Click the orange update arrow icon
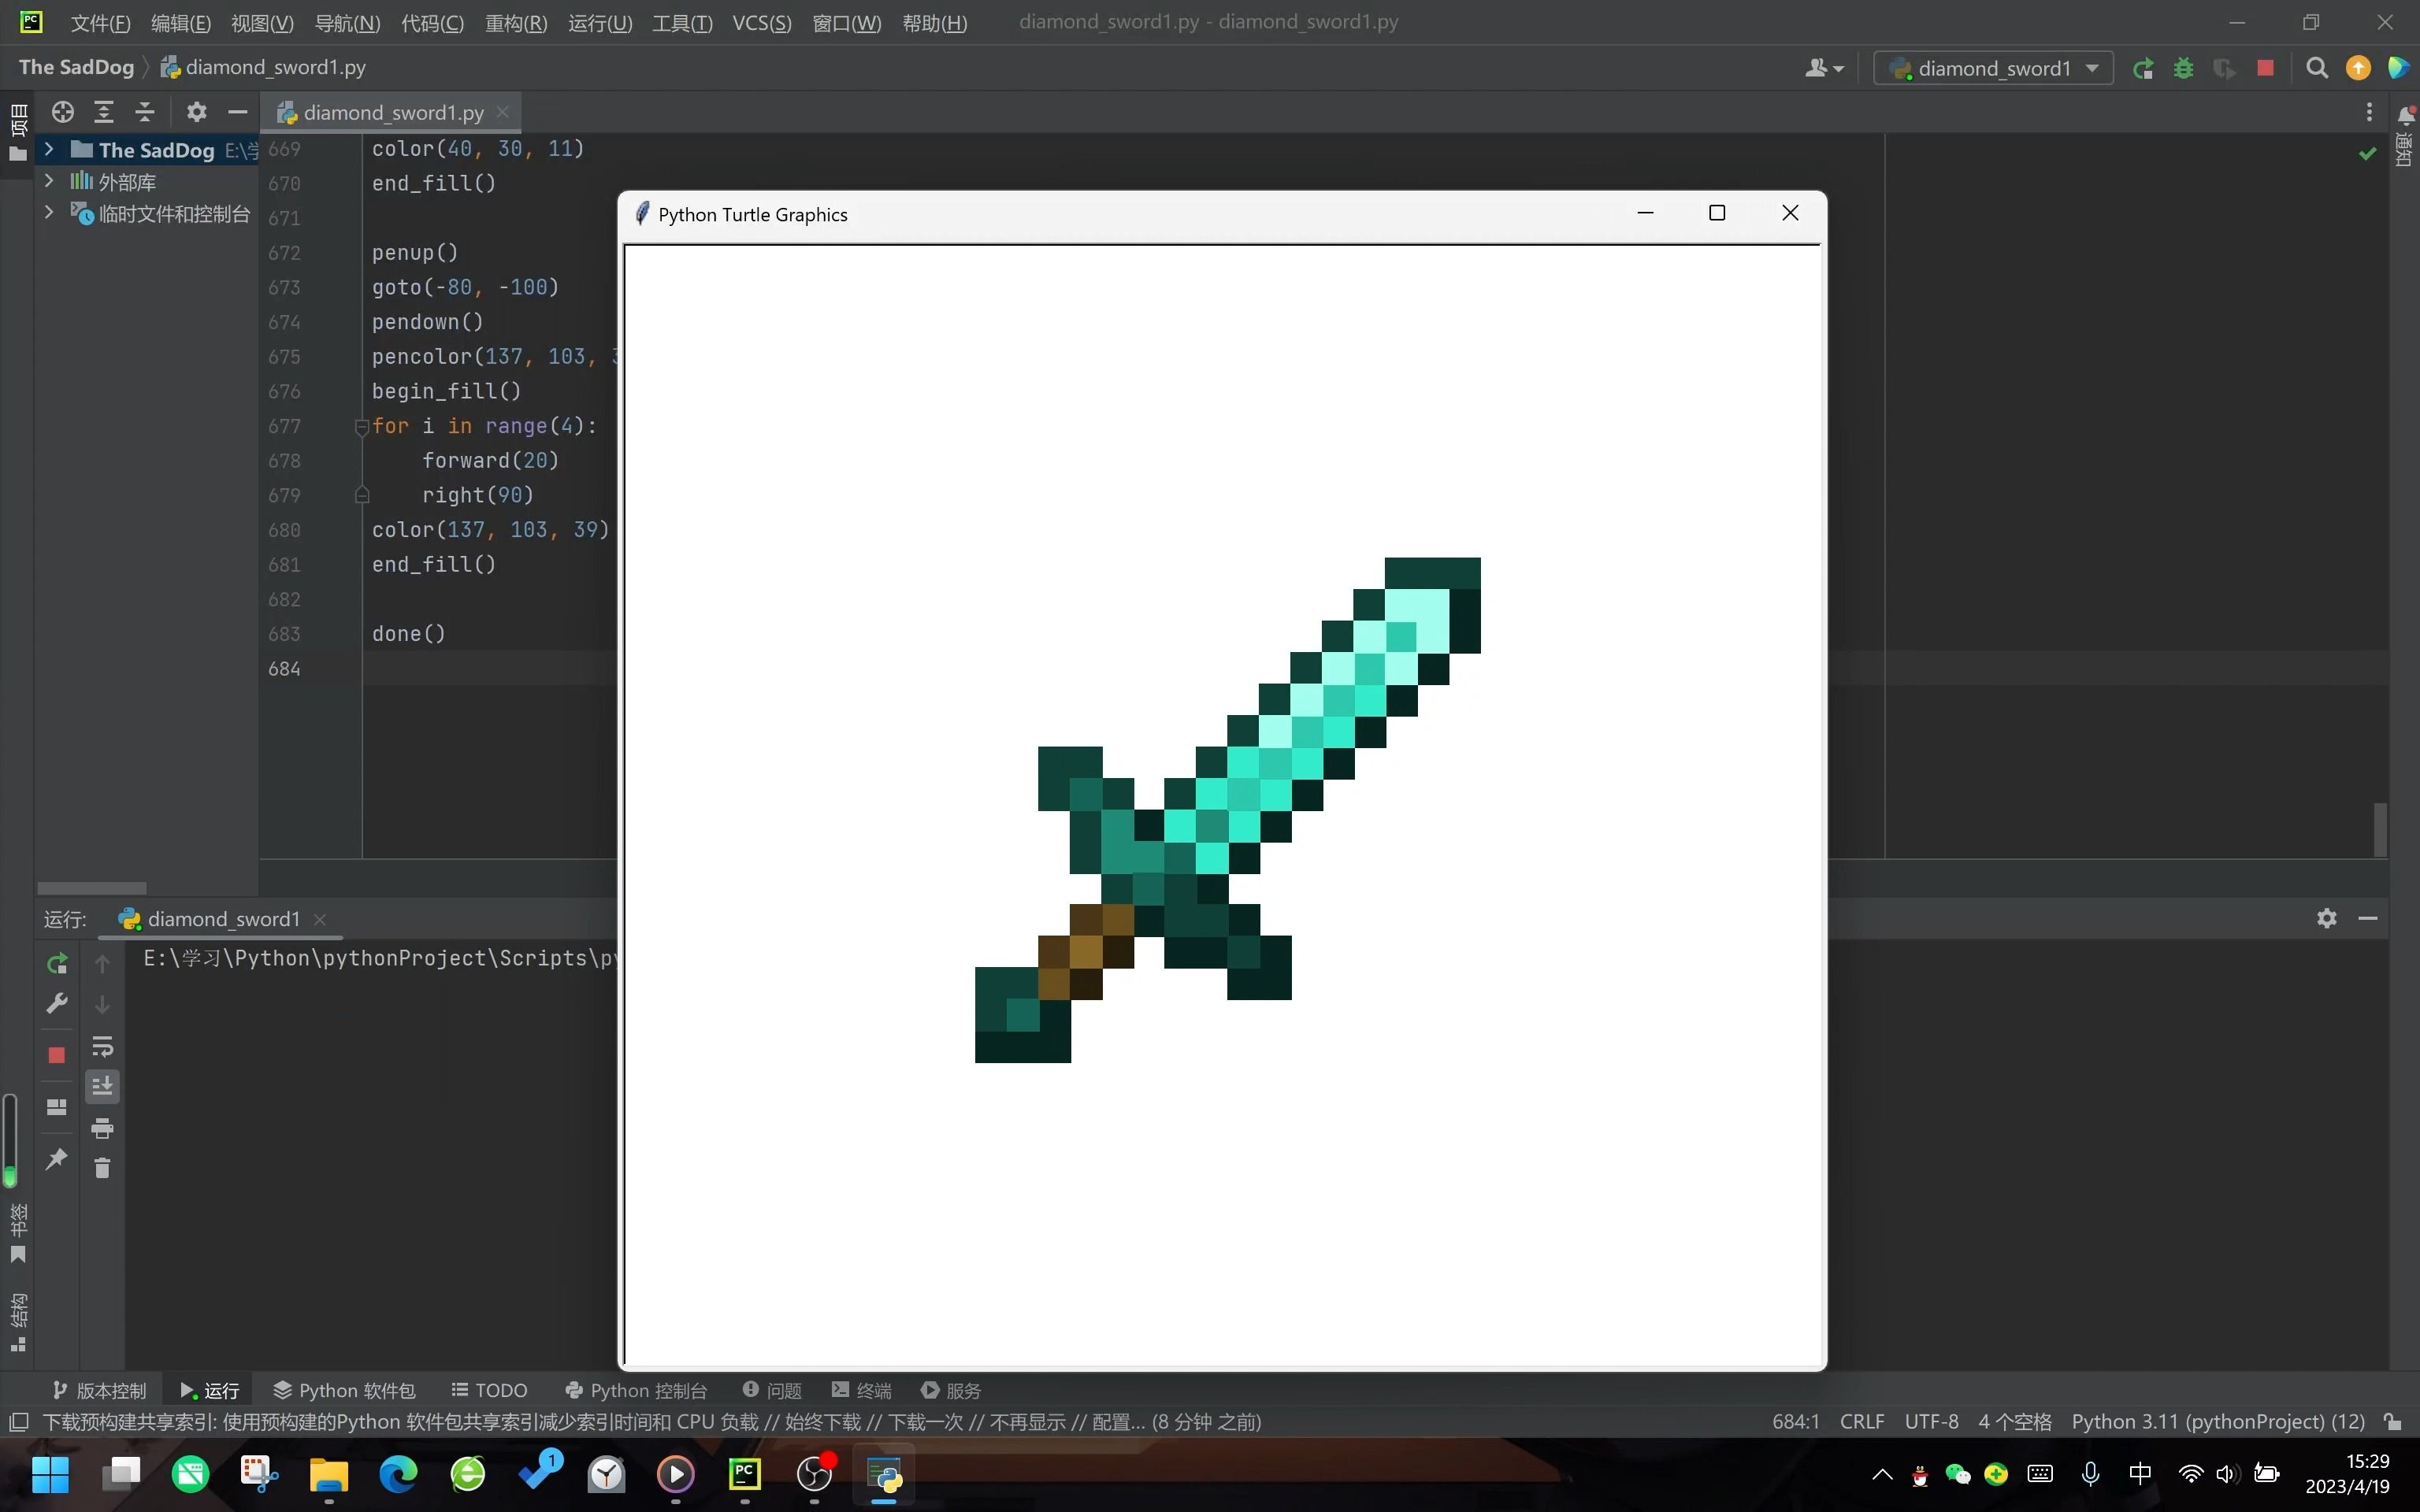This screenshot has height=1512, width=2420. coord(2358,68)
